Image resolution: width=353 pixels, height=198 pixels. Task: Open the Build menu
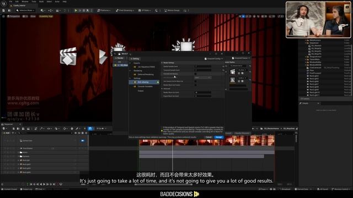pos(41,2)
